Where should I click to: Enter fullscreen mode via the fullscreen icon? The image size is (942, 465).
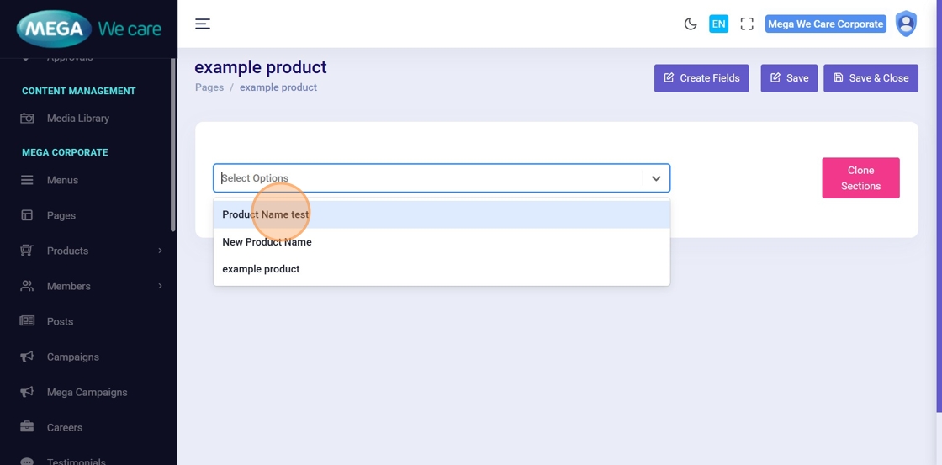pos(747,24)
